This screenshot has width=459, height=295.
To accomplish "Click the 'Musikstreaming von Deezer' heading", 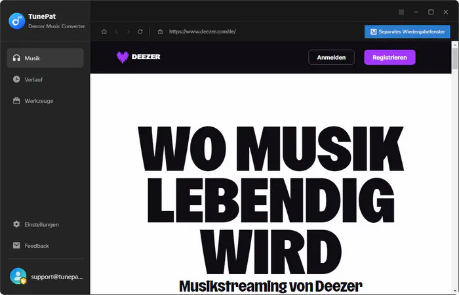I will coord(271,286).
